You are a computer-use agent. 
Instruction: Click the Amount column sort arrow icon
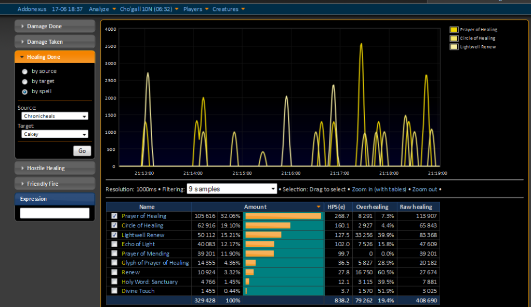click(x=318, y=207)
